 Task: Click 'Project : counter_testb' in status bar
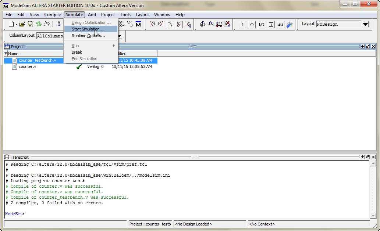pyautogui.click(x=150, y=224)
